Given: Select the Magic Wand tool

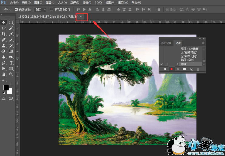Looking at the screenshot, I should (11, 28).
